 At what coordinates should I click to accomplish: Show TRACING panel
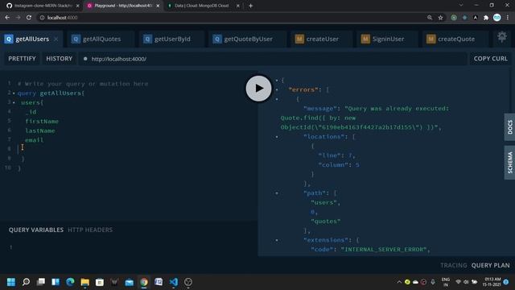[454, 265]
